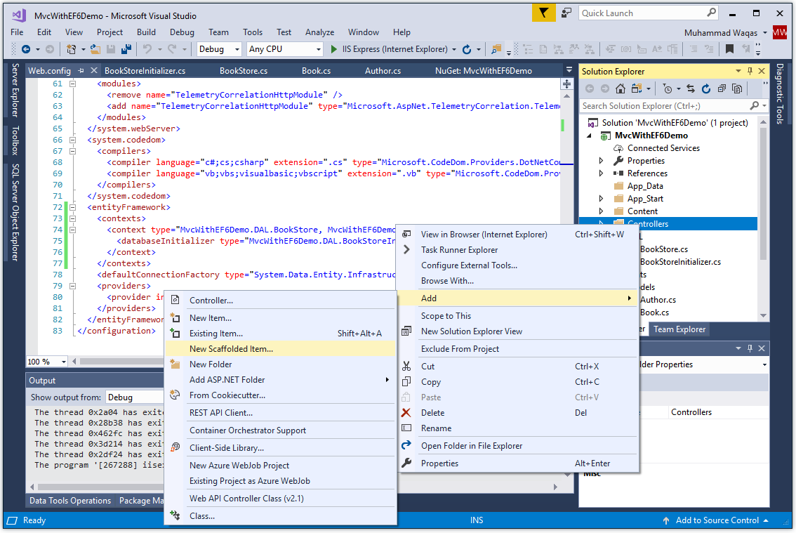Click Show All Files icon in Solution Explorer
796x533 pixels.
click(737, 89)
